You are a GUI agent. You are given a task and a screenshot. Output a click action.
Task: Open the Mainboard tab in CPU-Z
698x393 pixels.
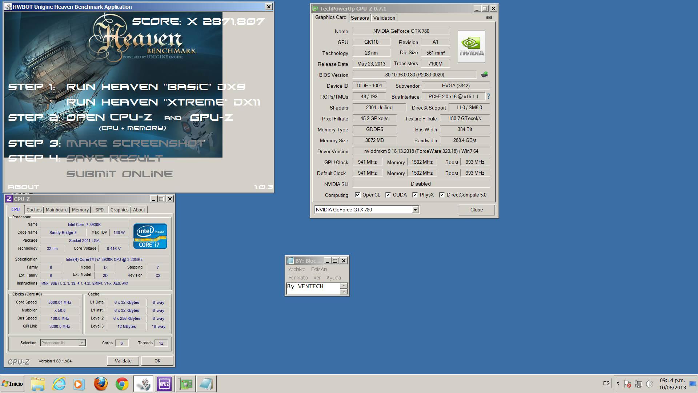pos(56,210)
